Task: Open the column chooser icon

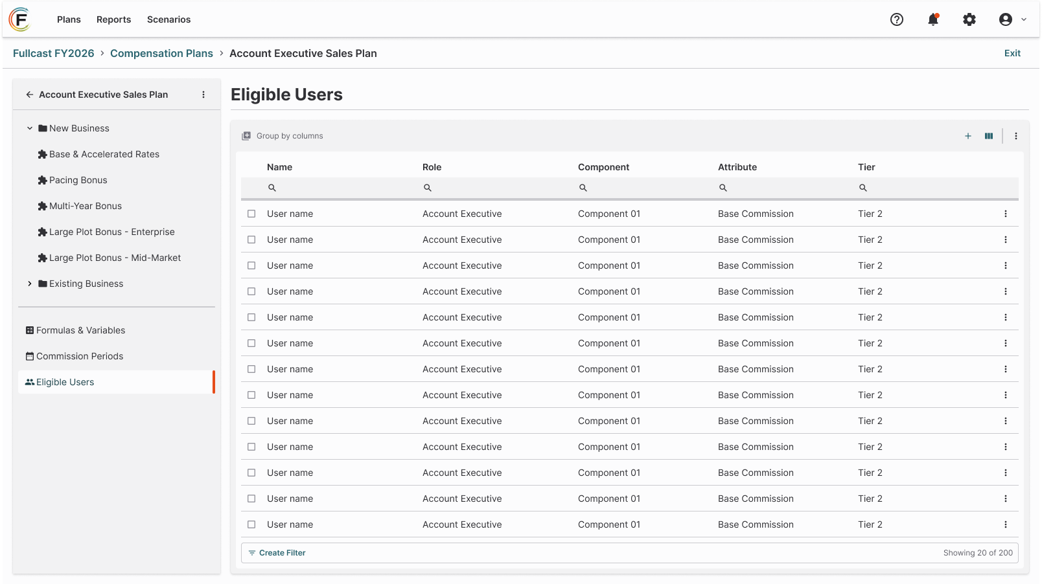Action: pyautogui.click(x=989, y=136)
